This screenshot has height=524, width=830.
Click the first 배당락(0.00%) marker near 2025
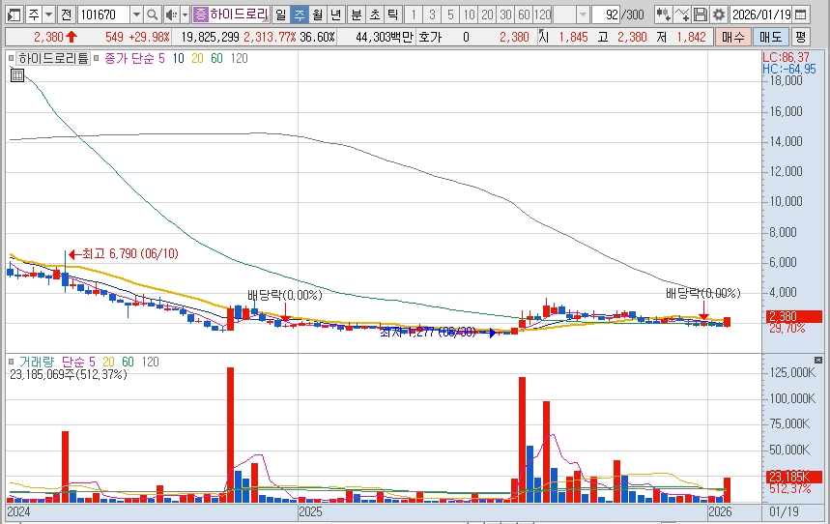click(x=285, y=295)
